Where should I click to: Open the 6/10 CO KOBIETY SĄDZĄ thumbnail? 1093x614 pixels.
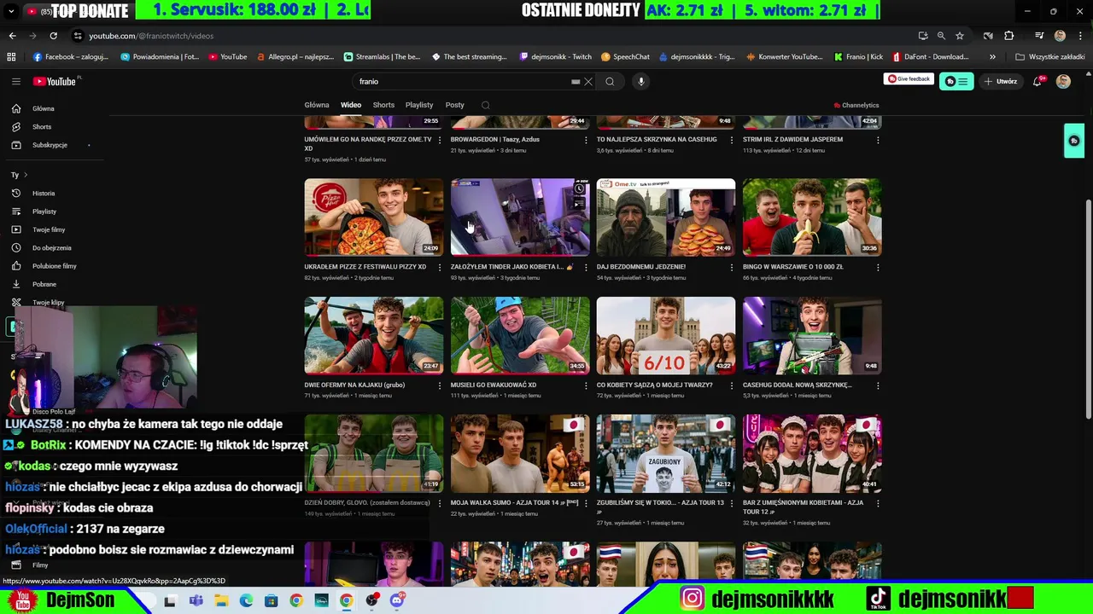666,335
